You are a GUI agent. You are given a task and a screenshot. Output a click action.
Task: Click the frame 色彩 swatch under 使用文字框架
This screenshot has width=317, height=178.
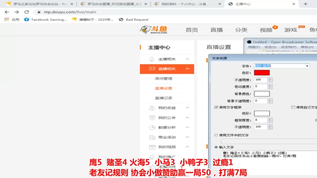click(262, 114)
